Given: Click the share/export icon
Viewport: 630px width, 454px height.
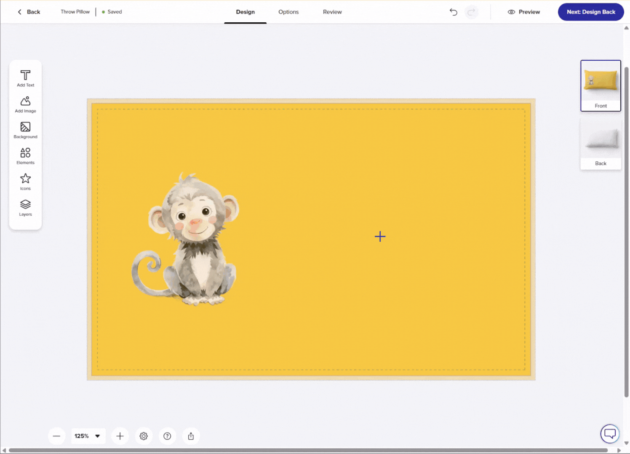Looking at the screenshot, I should 191,436.
